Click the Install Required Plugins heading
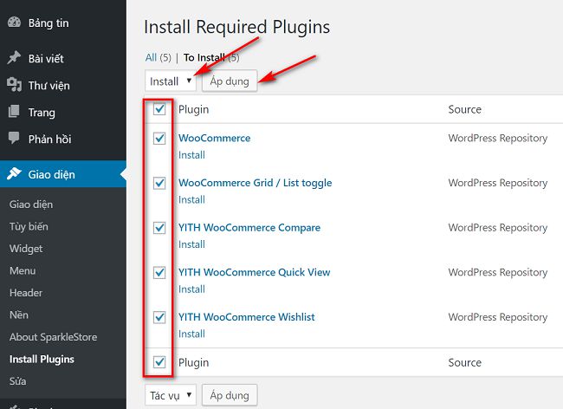 (x=237, y=27)
